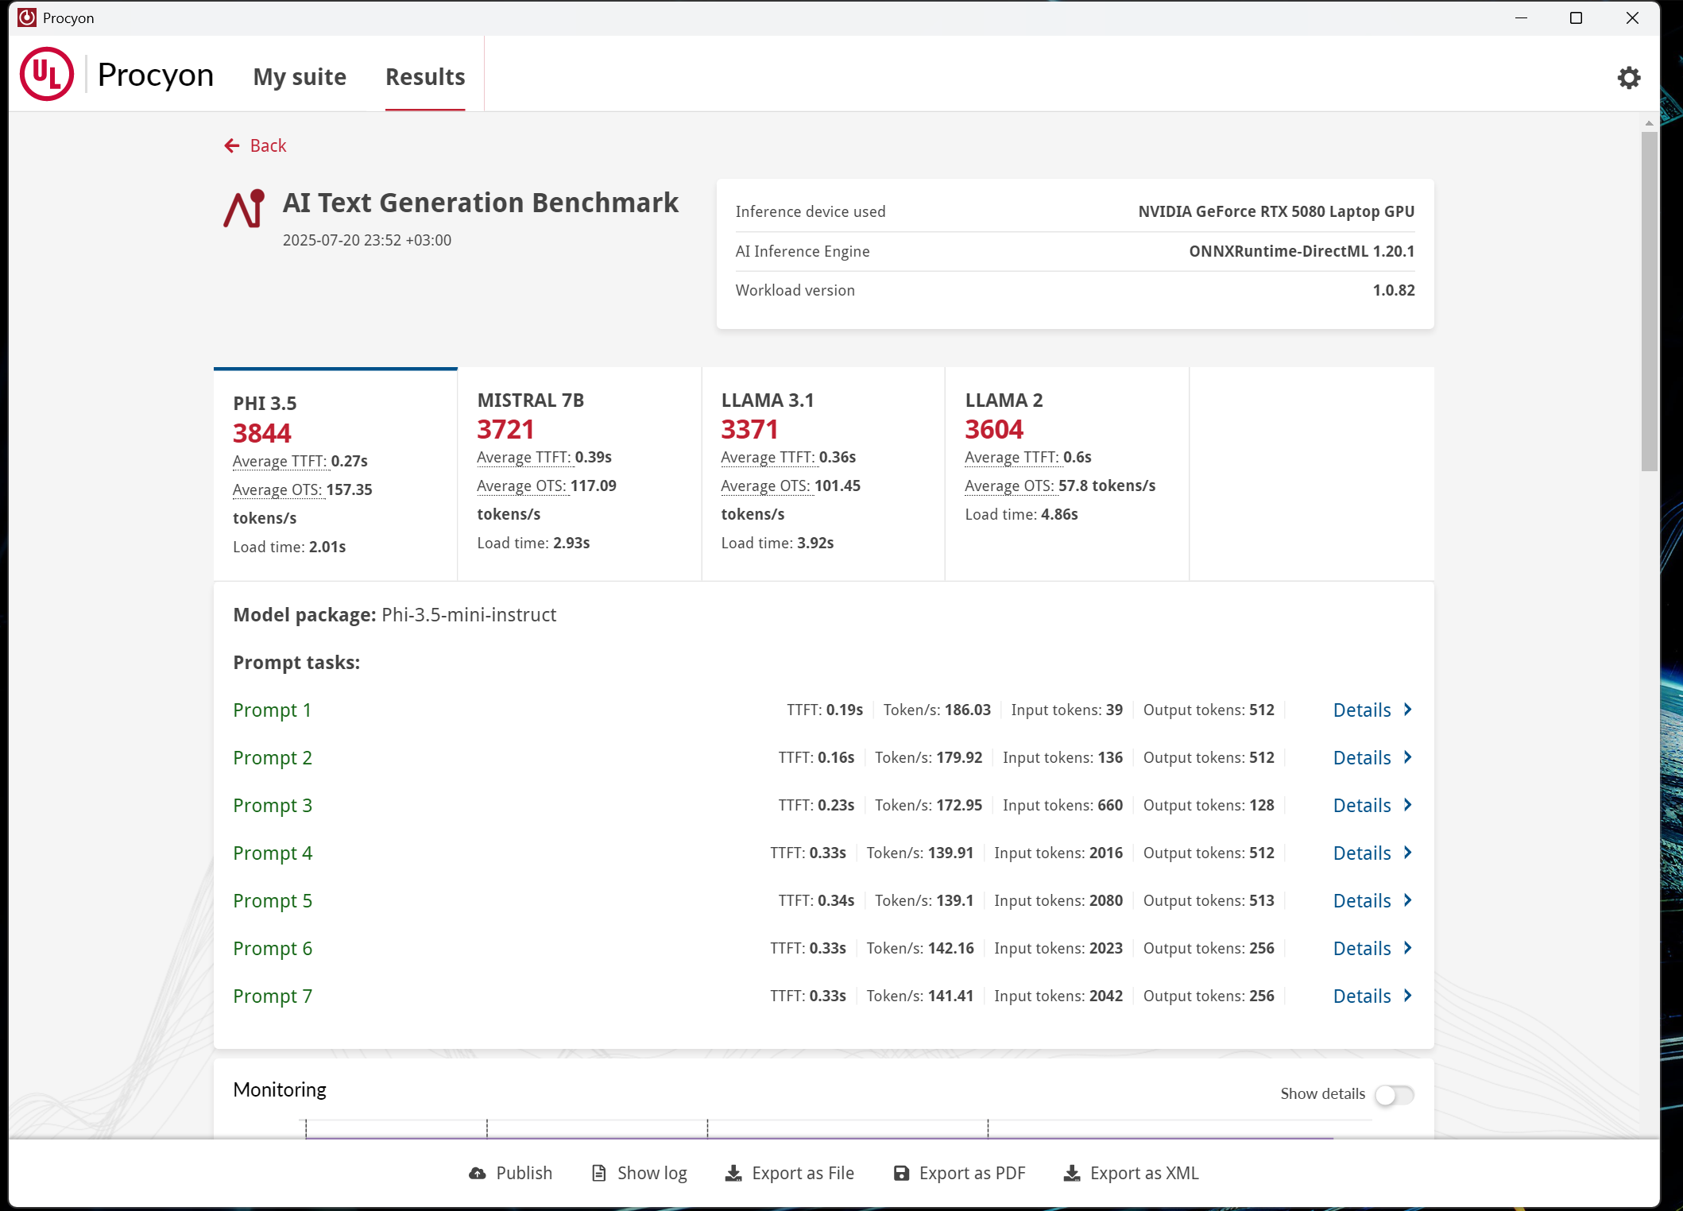Open the Prompt 3 link
The image size is (1683, 1211).
tap(273, 805)
